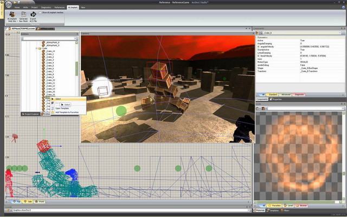The height and width of the screenshot is (217, 347).
Task: Click the orange ring material thumbnail
Action: [x=298, y=156]
